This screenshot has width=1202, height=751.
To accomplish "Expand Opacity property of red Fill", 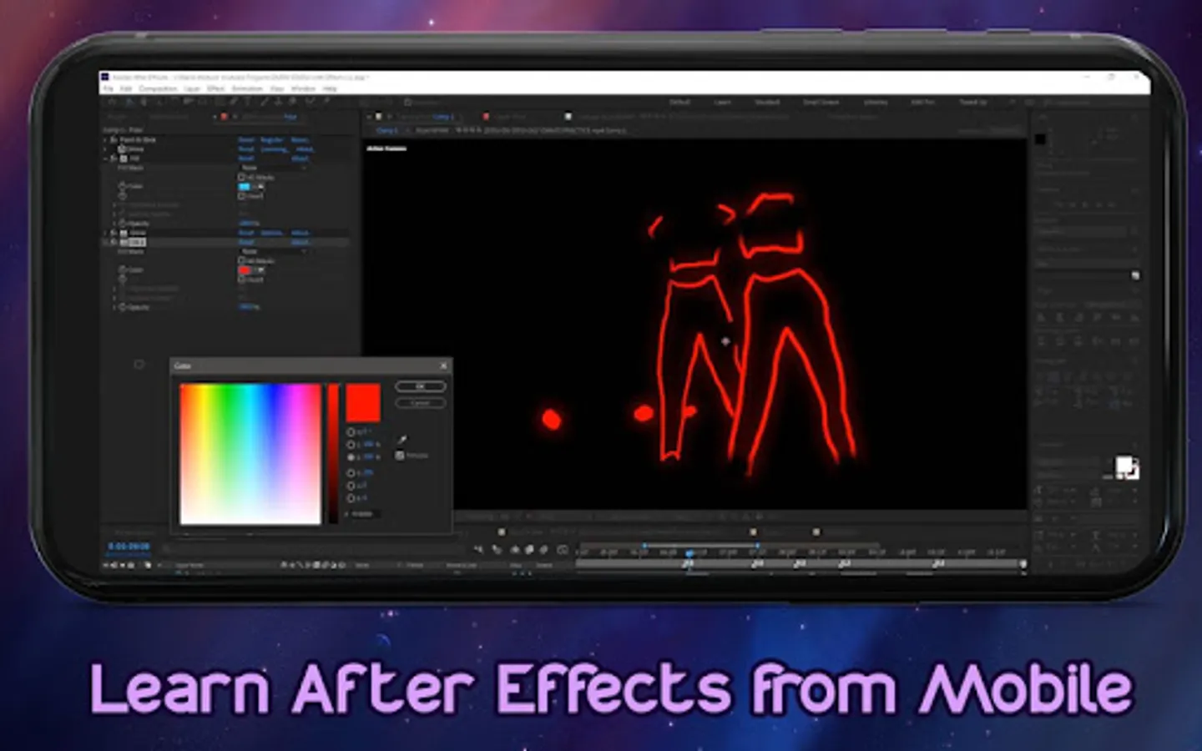I will pos(114,307).
